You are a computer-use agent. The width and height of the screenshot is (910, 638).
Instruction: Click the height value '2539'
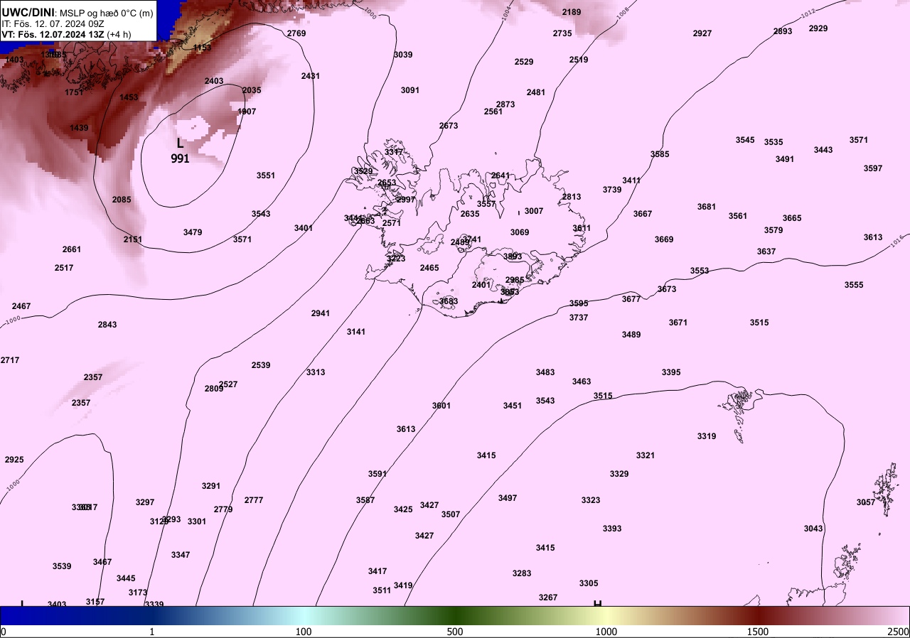[x=261, y=365]
